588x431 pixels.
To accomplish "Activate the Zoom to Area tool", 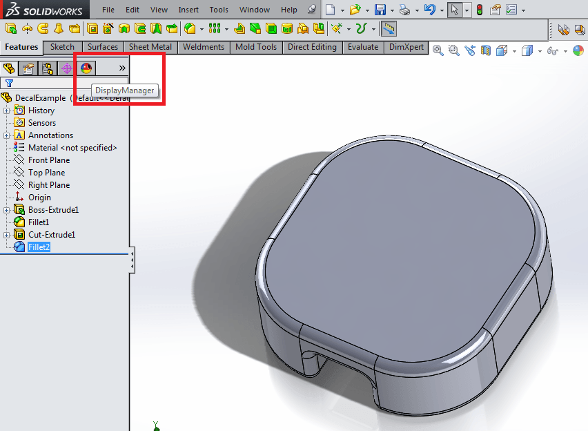I will tap(453, 50).
